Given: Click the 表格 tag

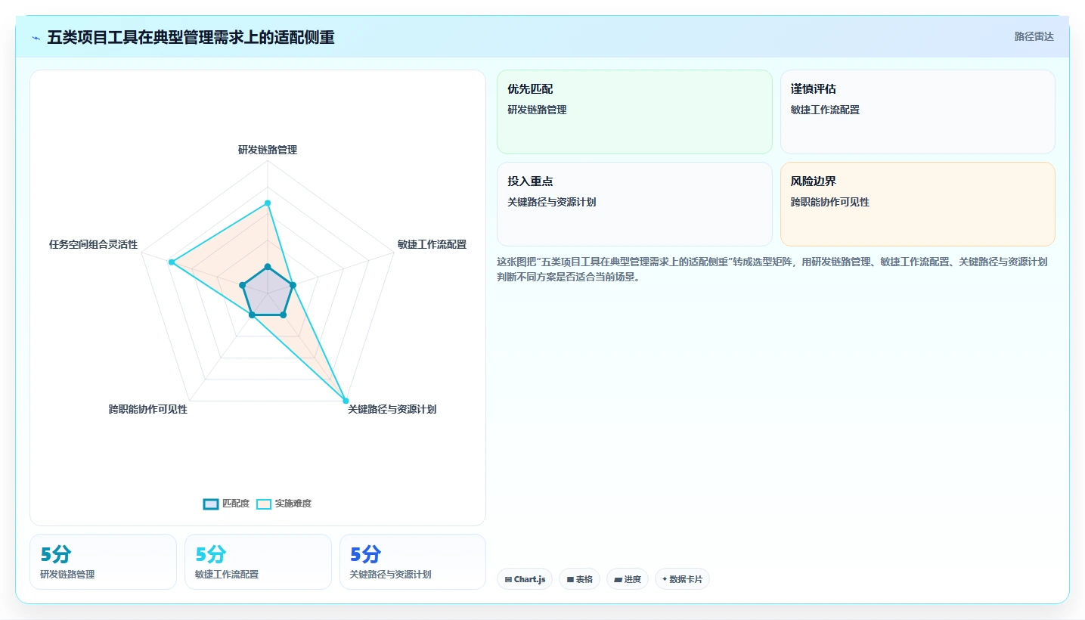Looking at the screenshot, I should [580, 579].
